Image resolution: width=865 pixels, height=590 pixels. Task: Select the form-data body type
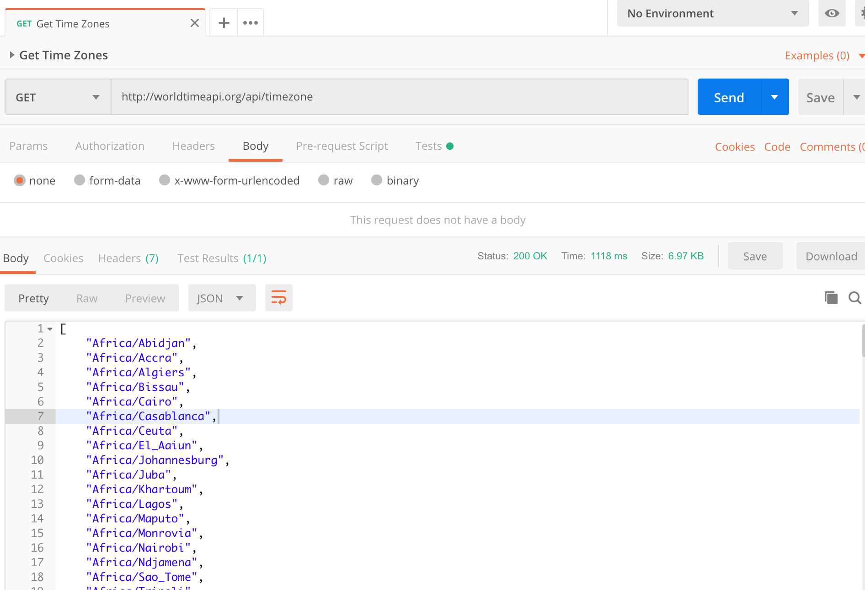(79, 180)
